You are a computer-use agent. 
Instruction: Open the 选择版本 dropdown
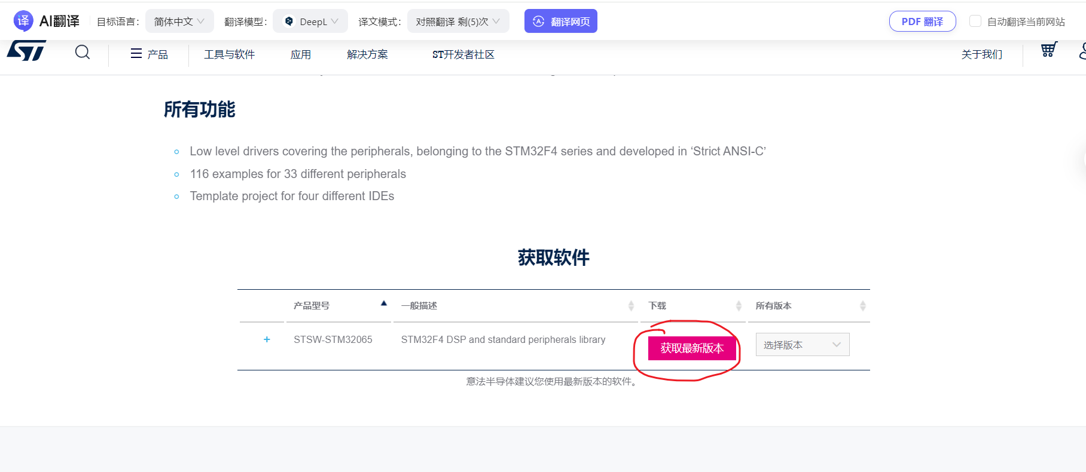click(803, 345)
